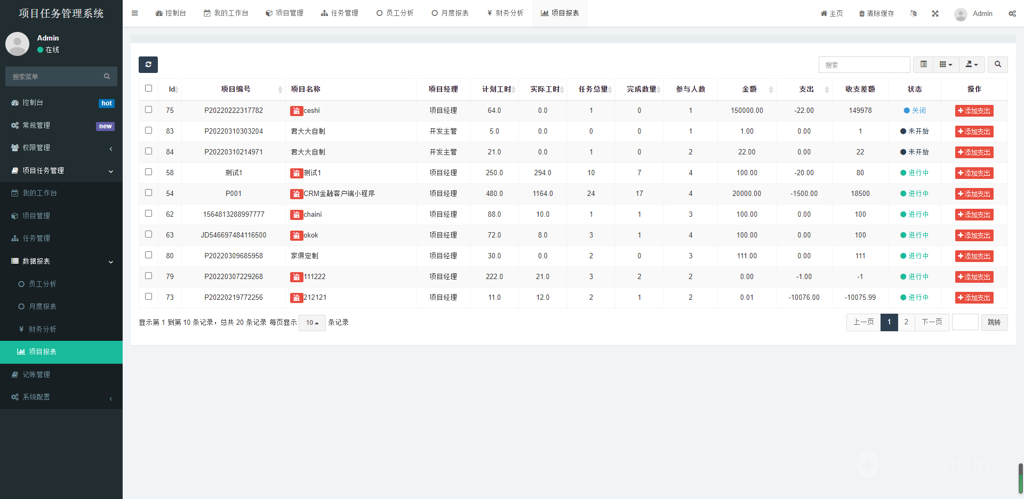Screen dimensions: 1024x499
Task: Go to 主页 using the home icon
Action: coord(831,13)
